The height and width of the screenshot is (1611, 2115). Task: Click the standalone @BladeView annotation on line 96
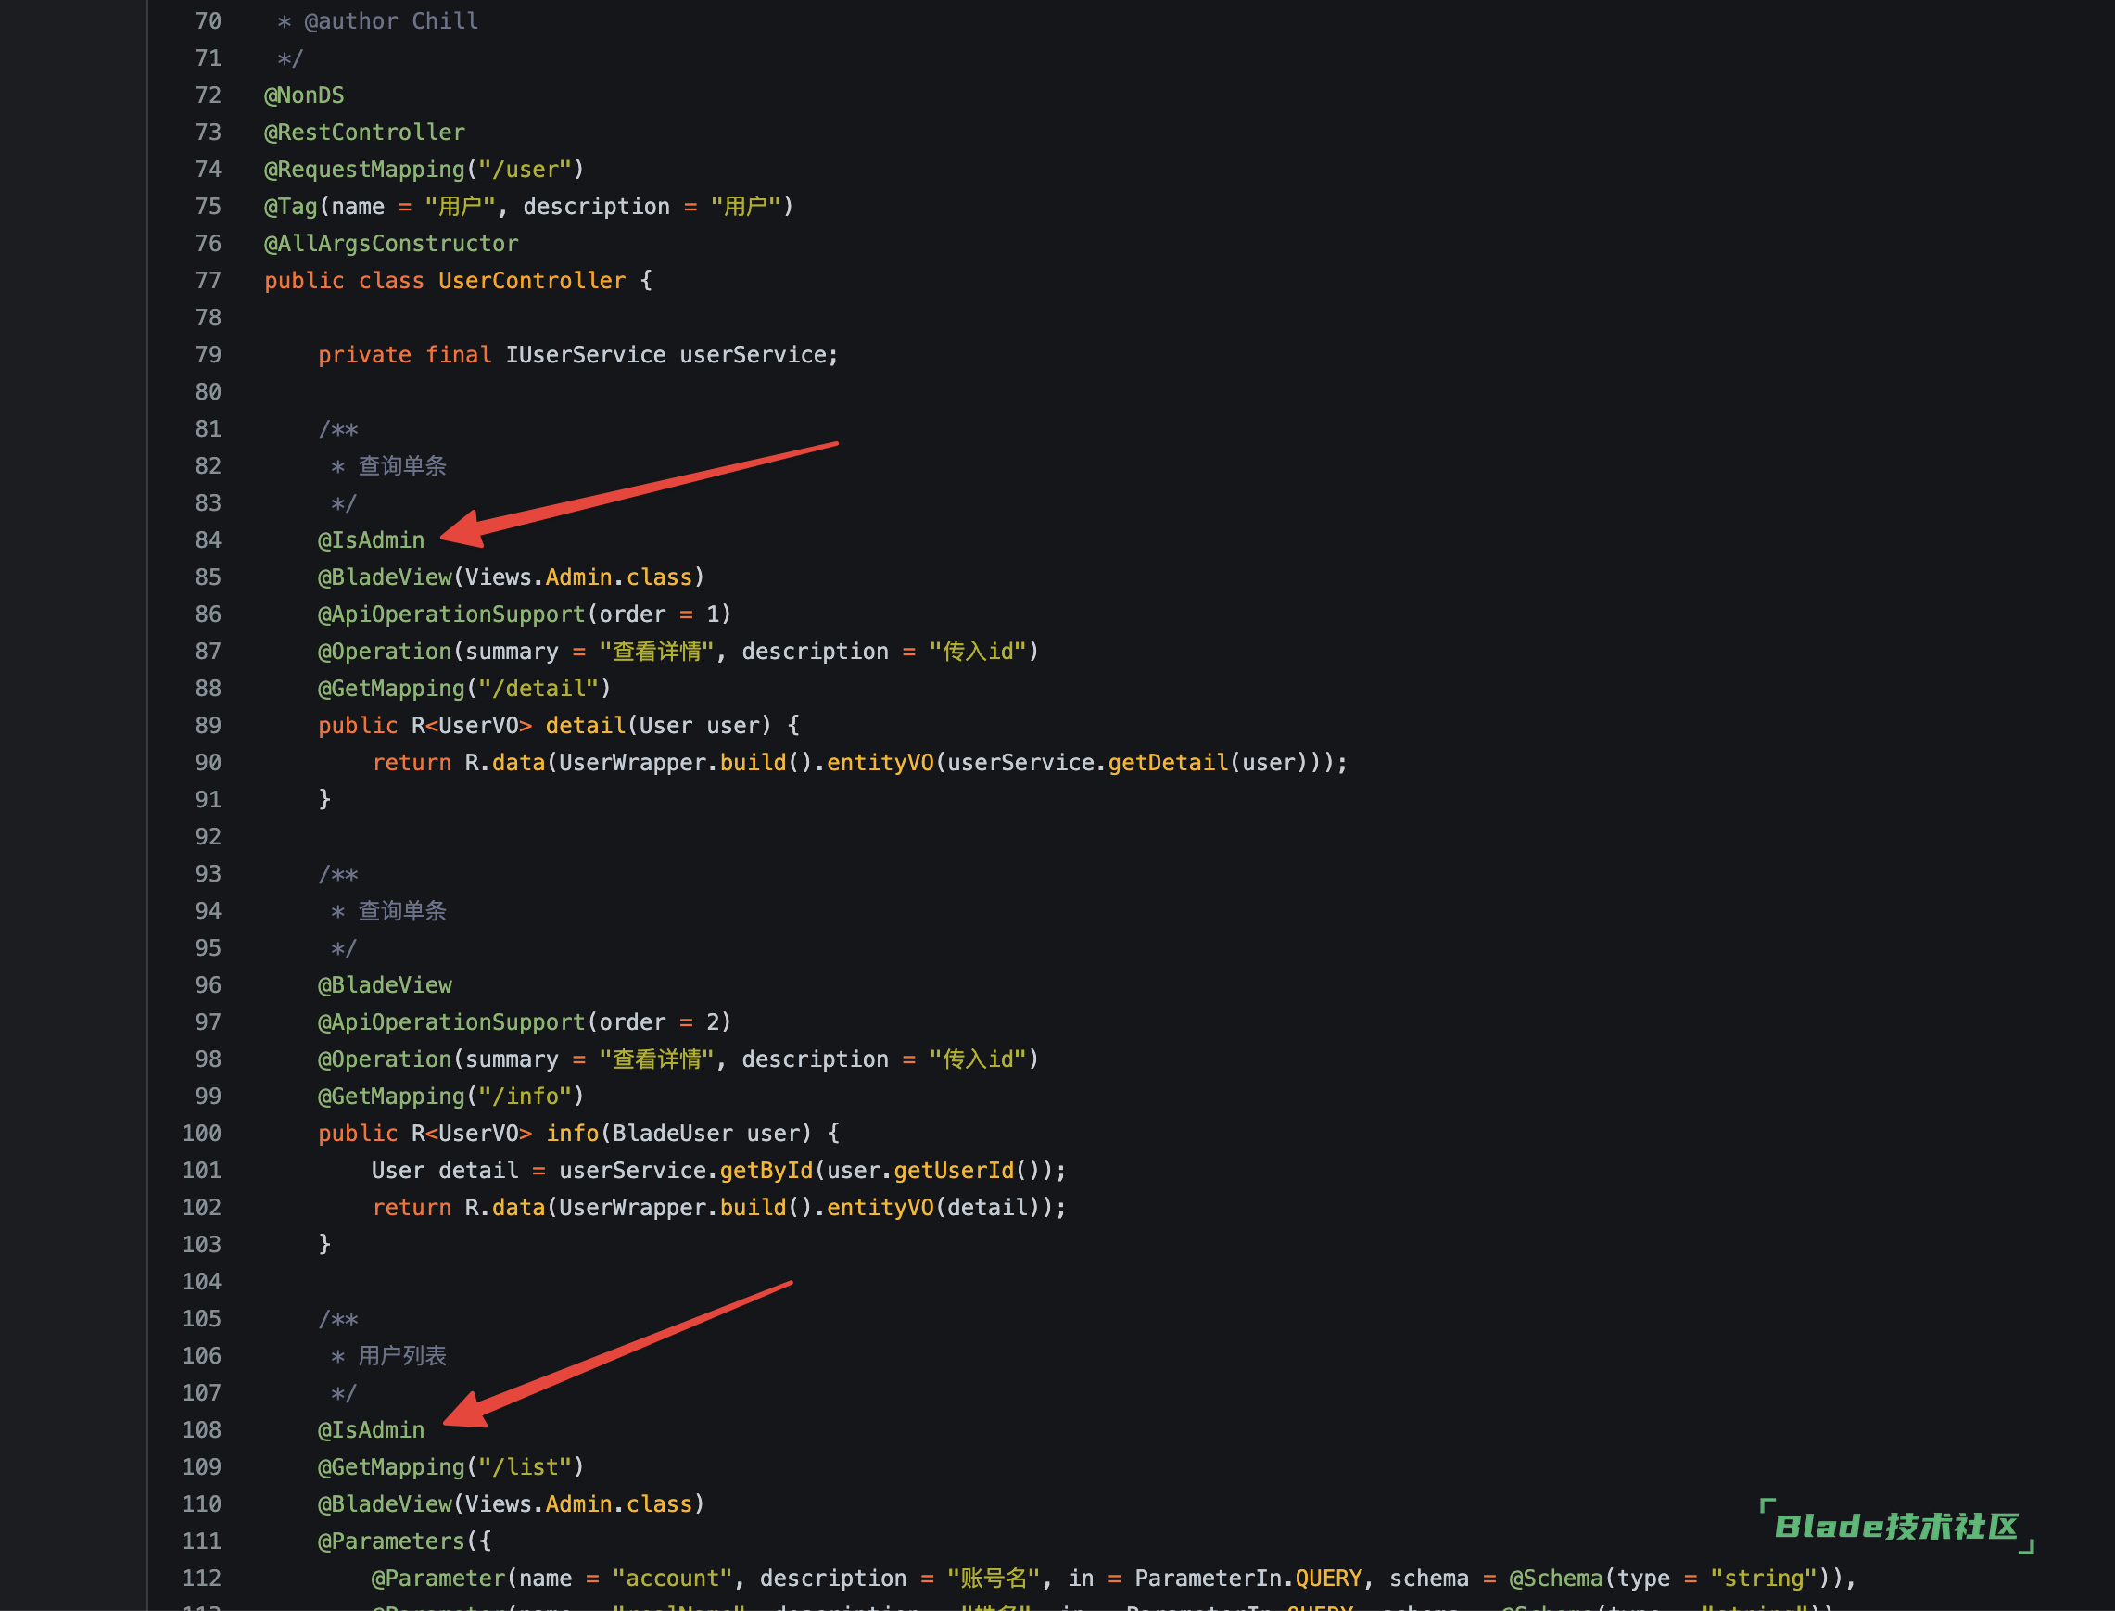pos(385,985)
